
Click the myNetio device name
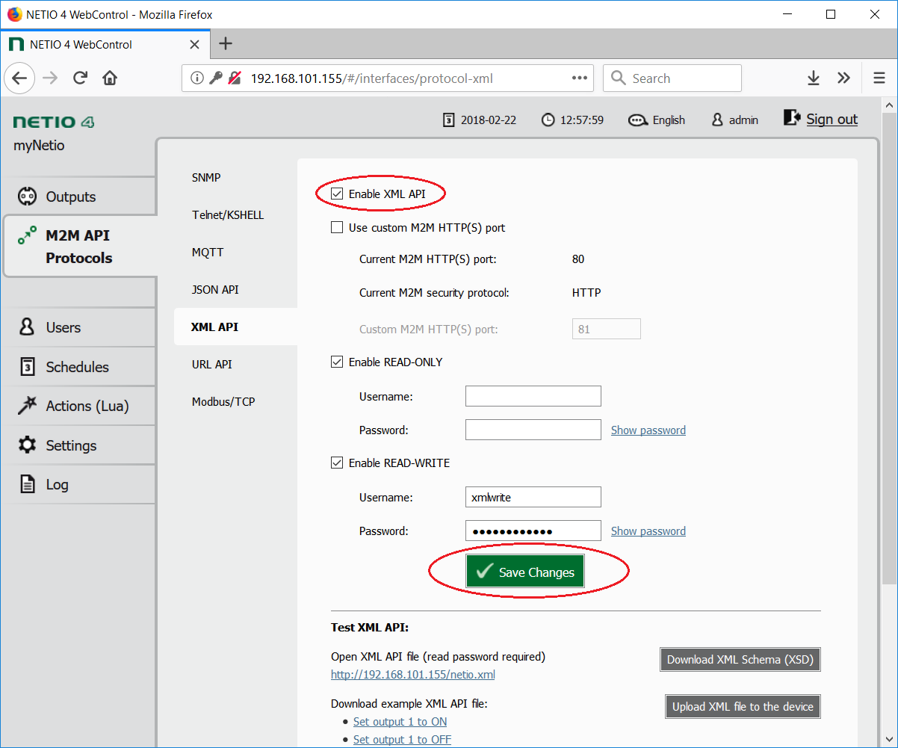[x=39, y=146]
